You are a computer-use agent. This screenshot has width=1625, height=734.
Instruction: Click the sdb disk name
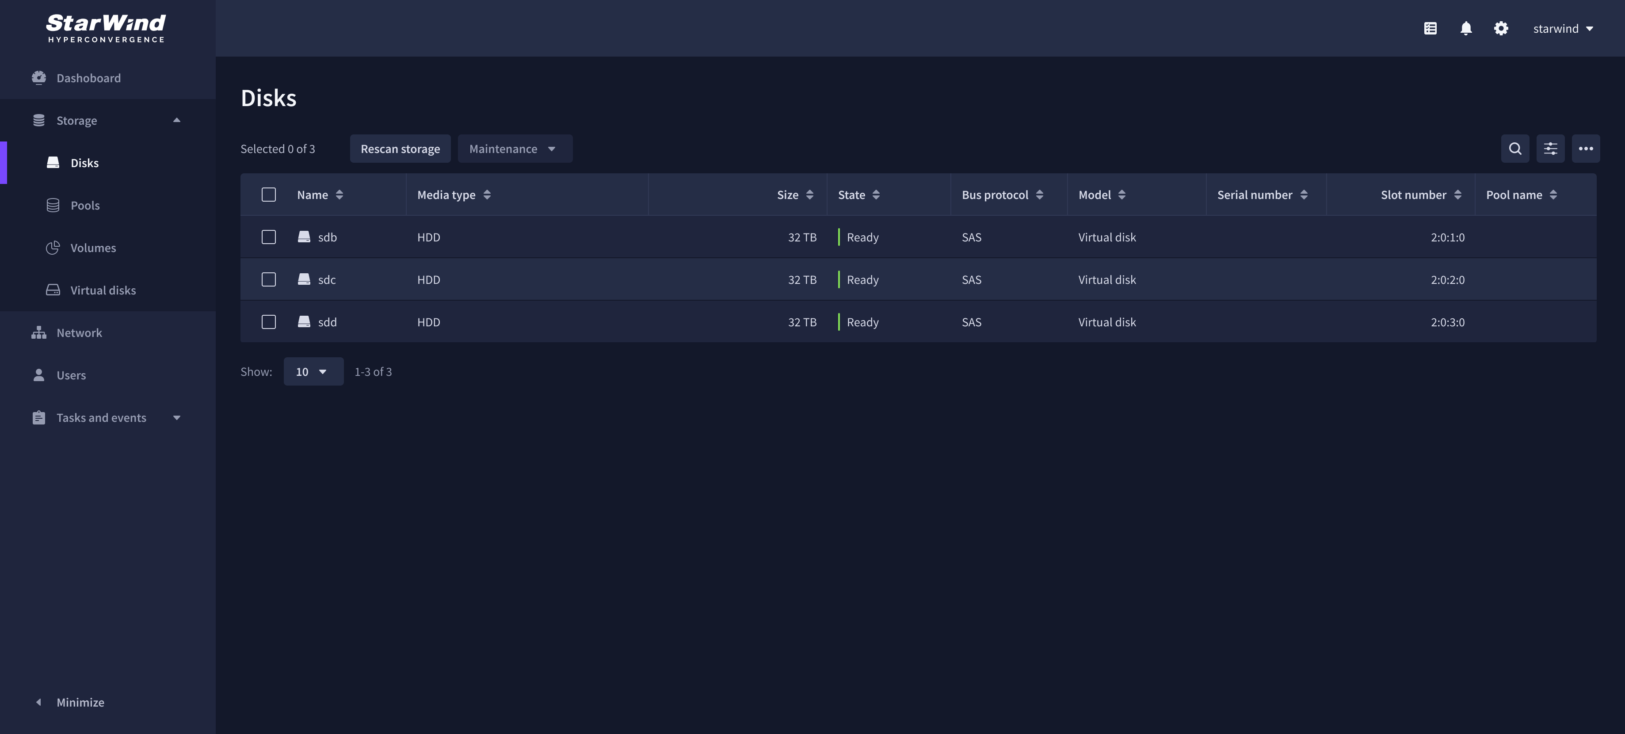pyautogui.click(x=328, y=237)
